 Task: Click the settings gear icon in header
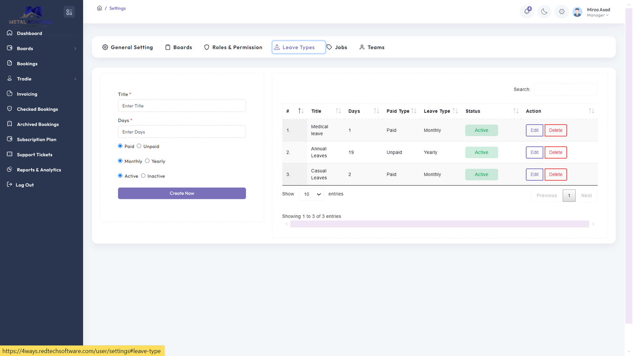(x=562, y=12)
